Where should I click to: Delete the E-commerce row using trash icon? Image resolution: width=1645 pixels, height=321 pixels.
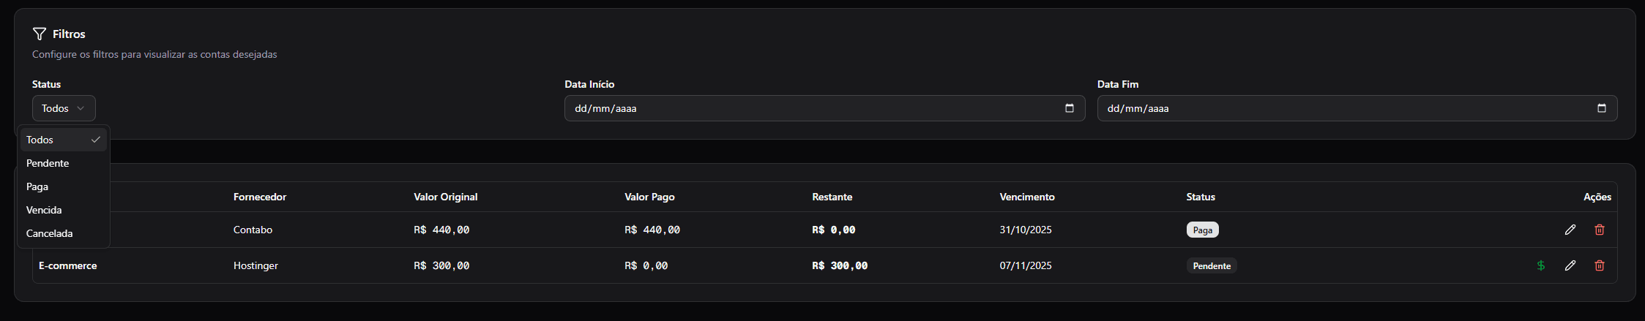pyautogui.click(x=1599, y=265)
